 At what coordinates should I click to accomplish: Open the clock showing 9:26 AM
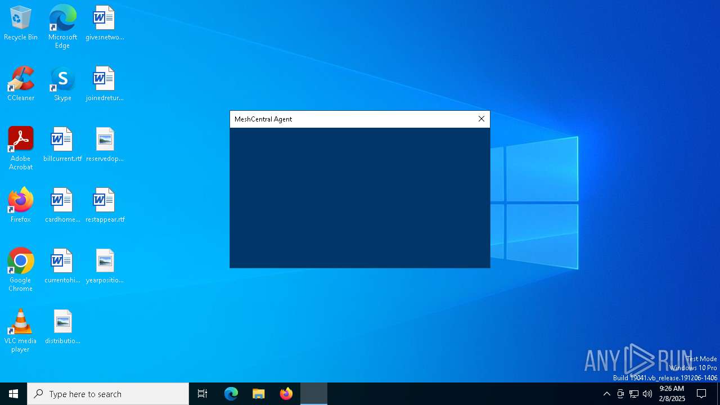tap(672, 394)
